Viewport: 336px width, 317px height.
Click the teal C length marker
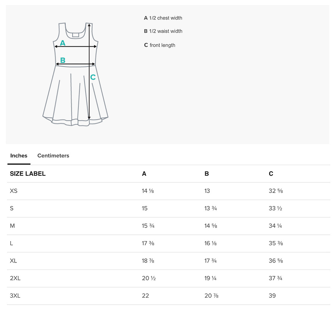(x=93, y=77)
